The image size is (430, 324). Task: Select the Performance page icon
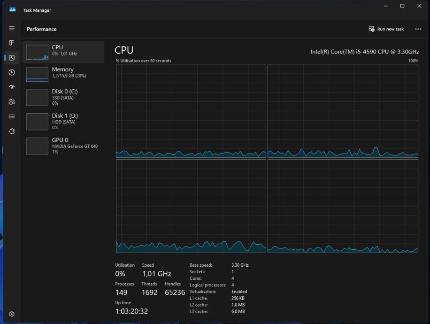click(x=12, y=58)
